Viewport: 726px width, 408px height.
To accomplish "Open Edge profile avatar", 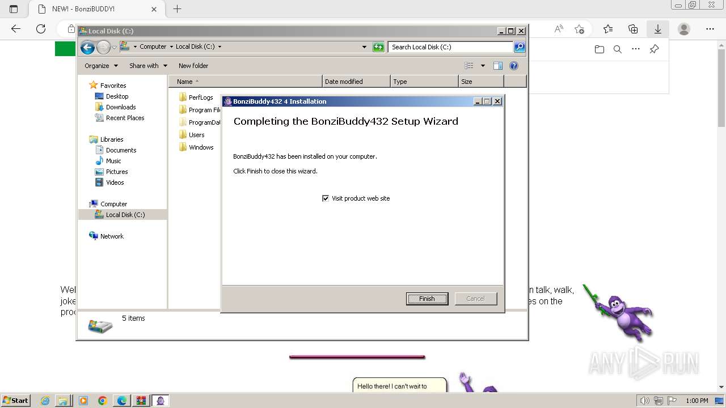I will pos(684,29).
